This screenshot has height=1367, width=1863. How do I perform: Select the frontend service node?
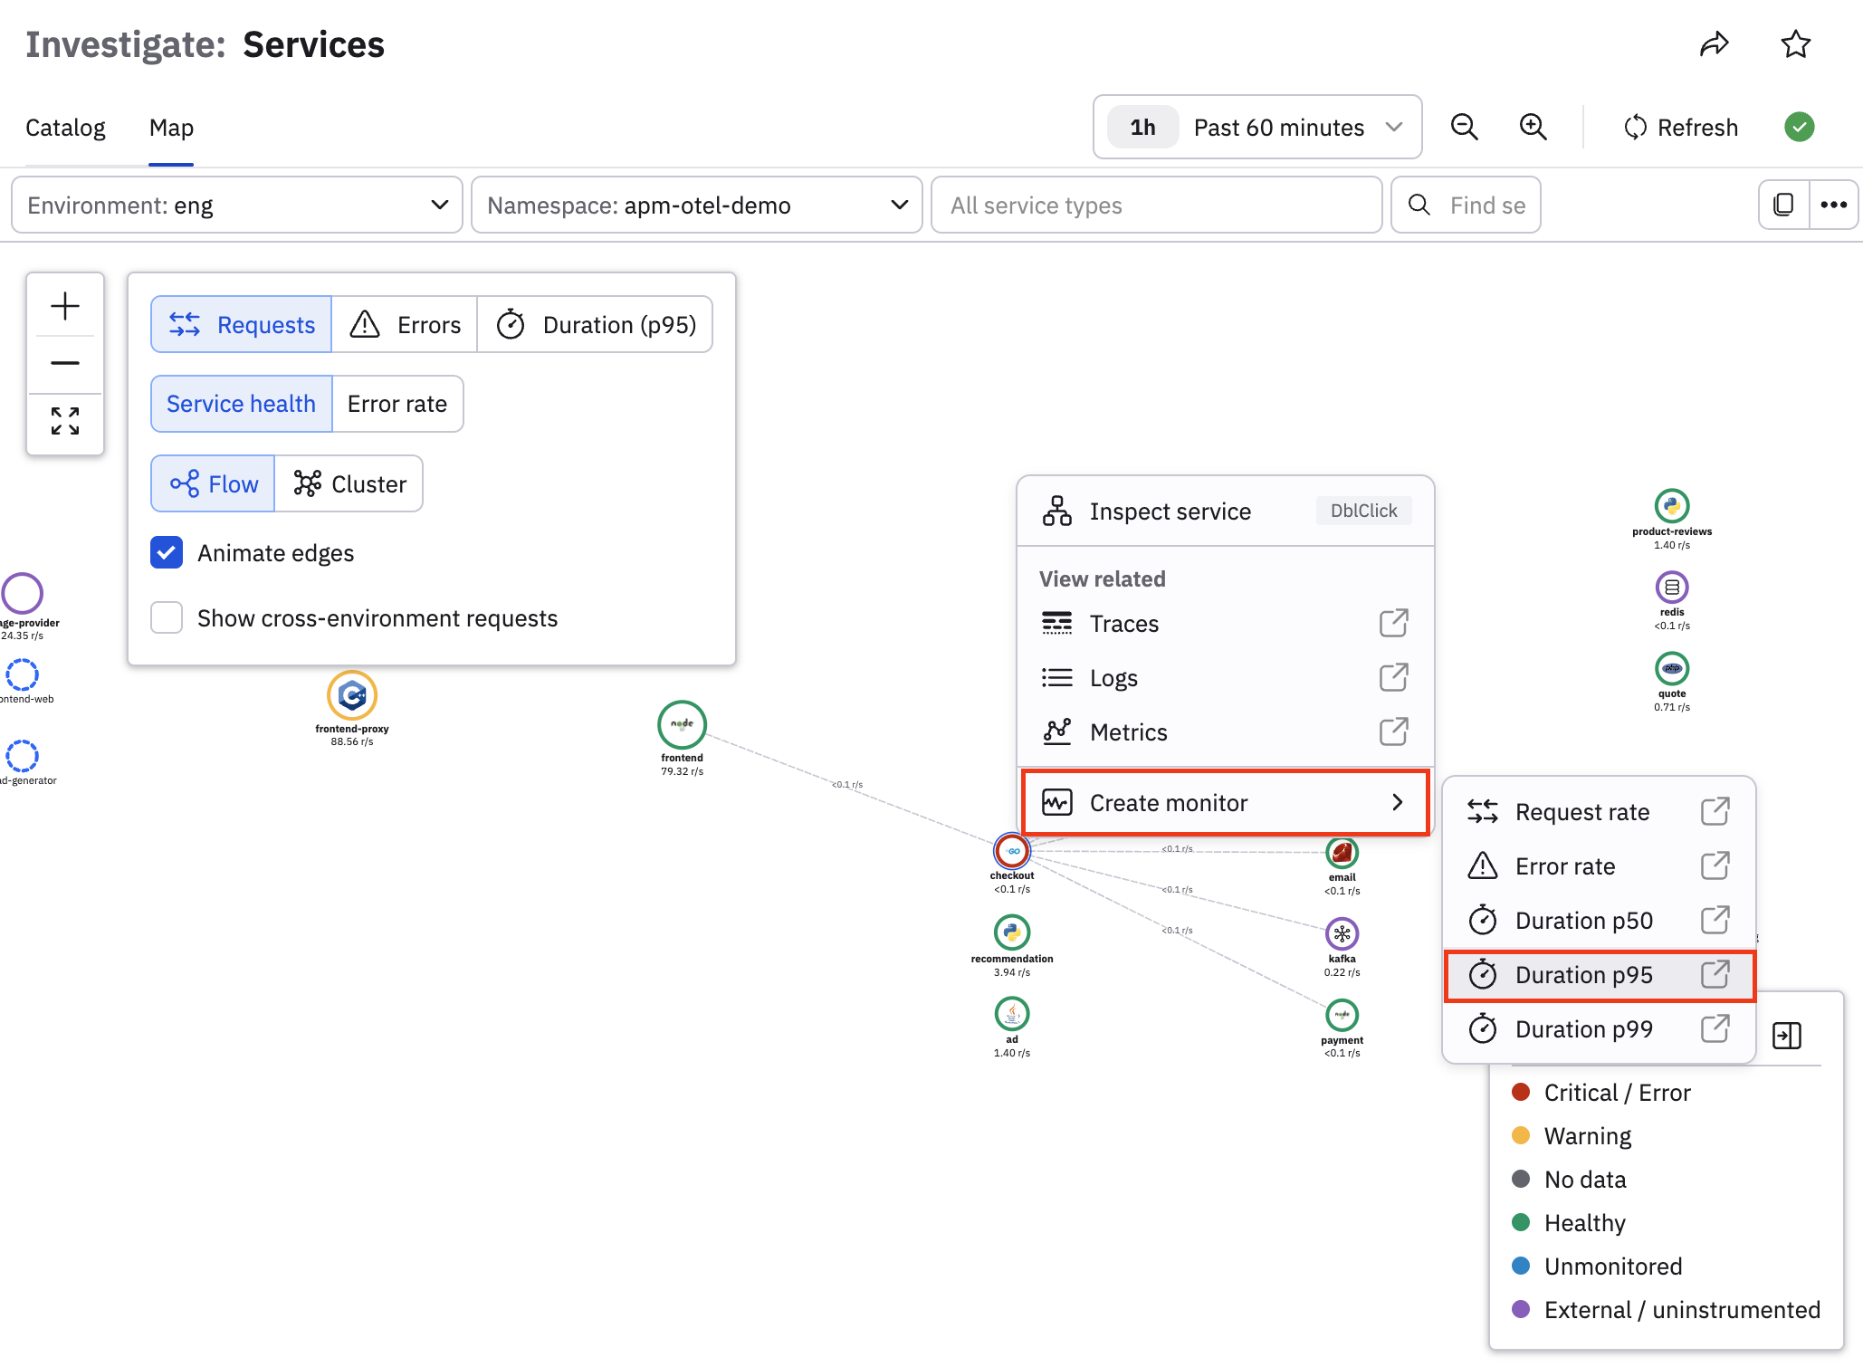coord(682,724)
